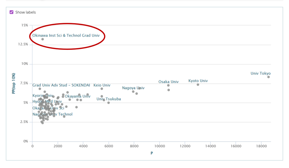Select the Osaka Univ data point
This screenshot has width=289, height=168.
click(168, 86)
